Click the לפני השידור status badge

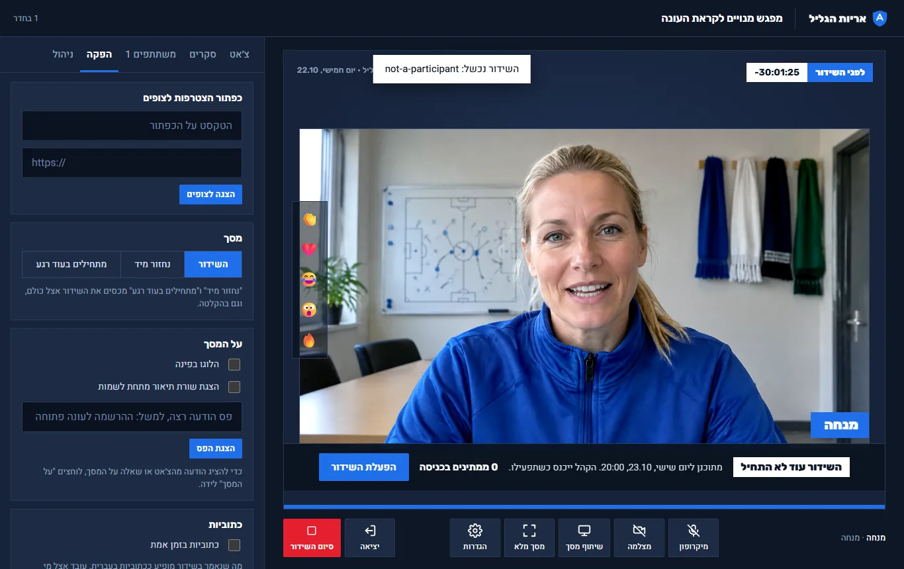(840, 72)
